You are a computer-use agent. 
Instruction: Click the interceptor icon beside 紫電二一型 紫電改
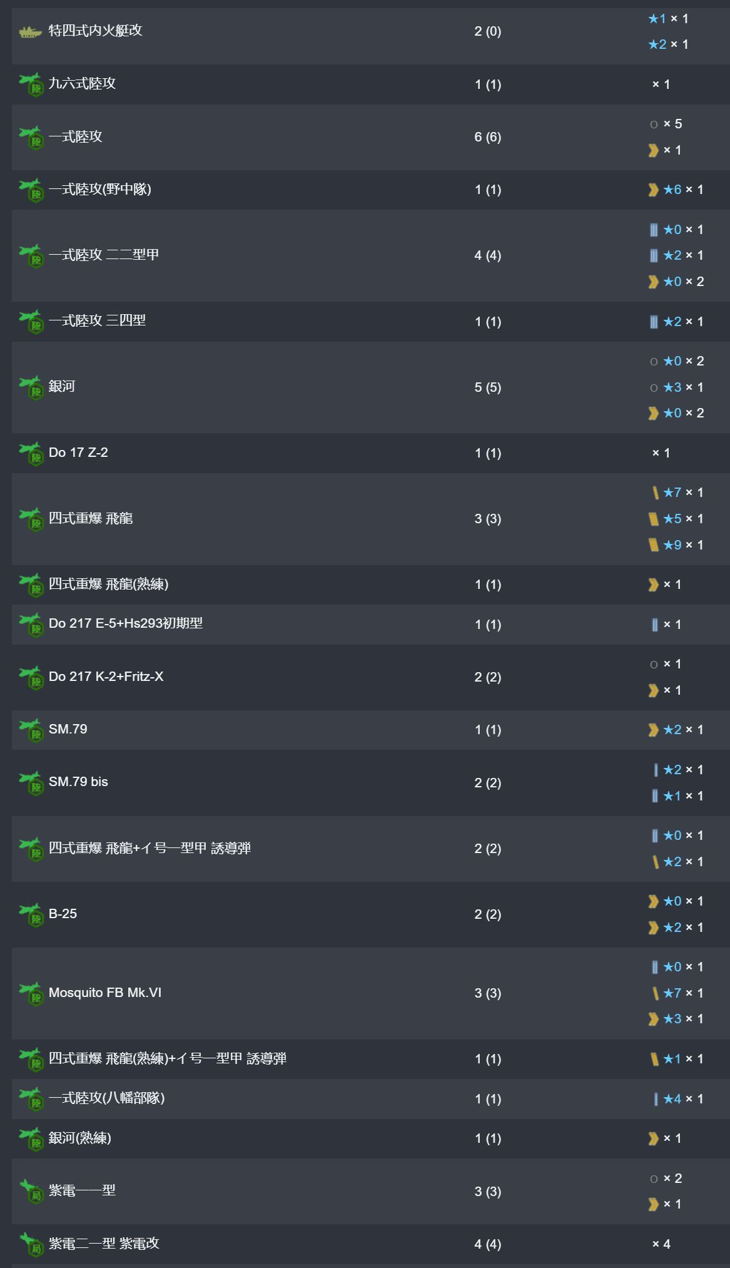31,1244
